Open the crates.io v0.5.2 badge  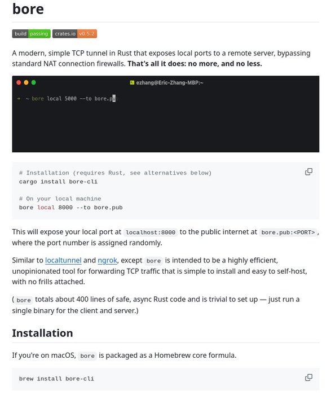(x=74, y=34)
